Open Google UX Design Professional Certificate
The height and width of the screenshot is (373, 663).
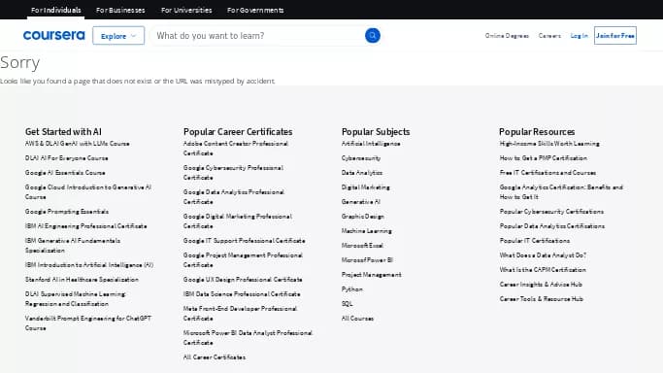point(243,280)
